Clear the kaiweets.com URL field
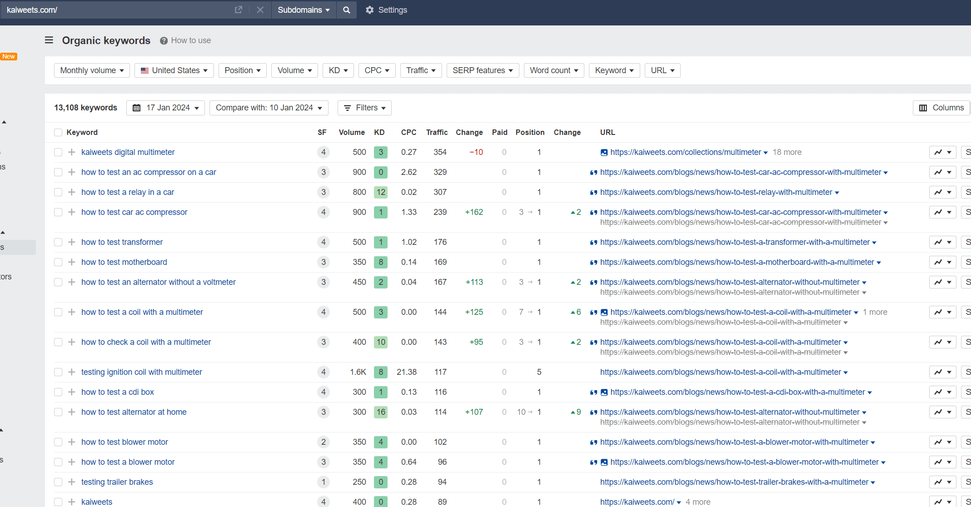 260,10
